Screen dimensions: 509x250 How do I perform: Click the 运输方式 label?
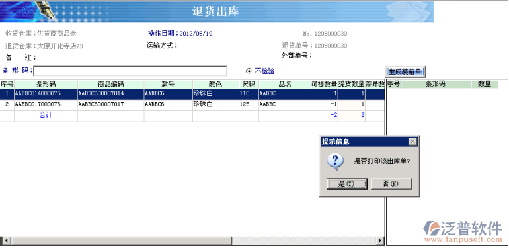tap(162, 46)
